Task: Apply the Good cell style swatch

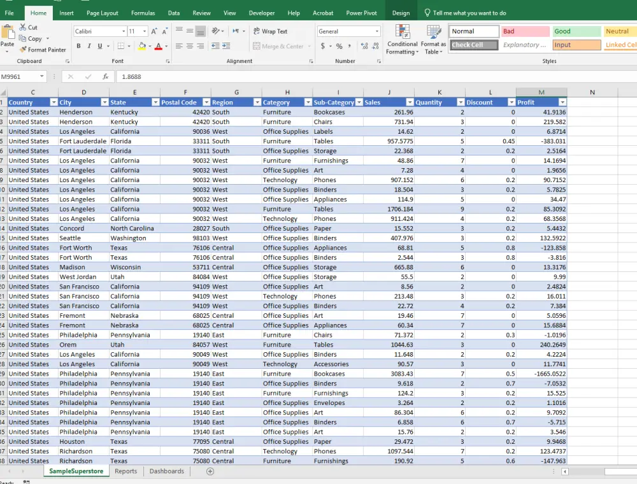Action: 576,31
